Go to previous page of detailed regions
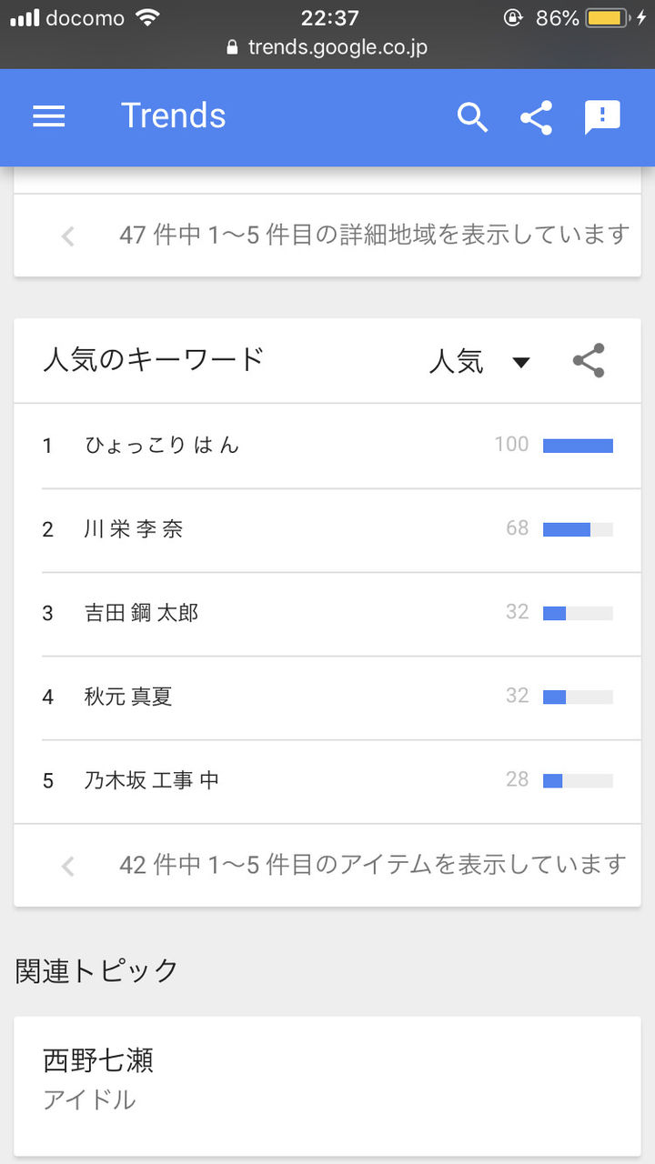The height and width of the screenshot is (1164, 655). click(x=68, y=236)
